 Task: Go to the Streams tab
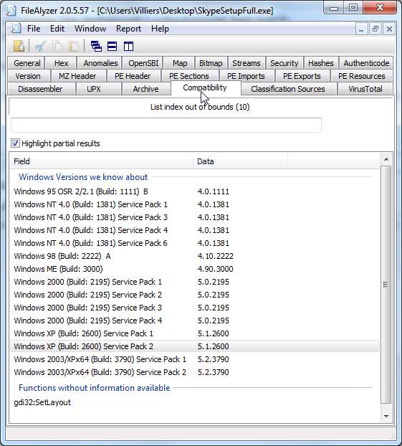[x=247, y=63]
